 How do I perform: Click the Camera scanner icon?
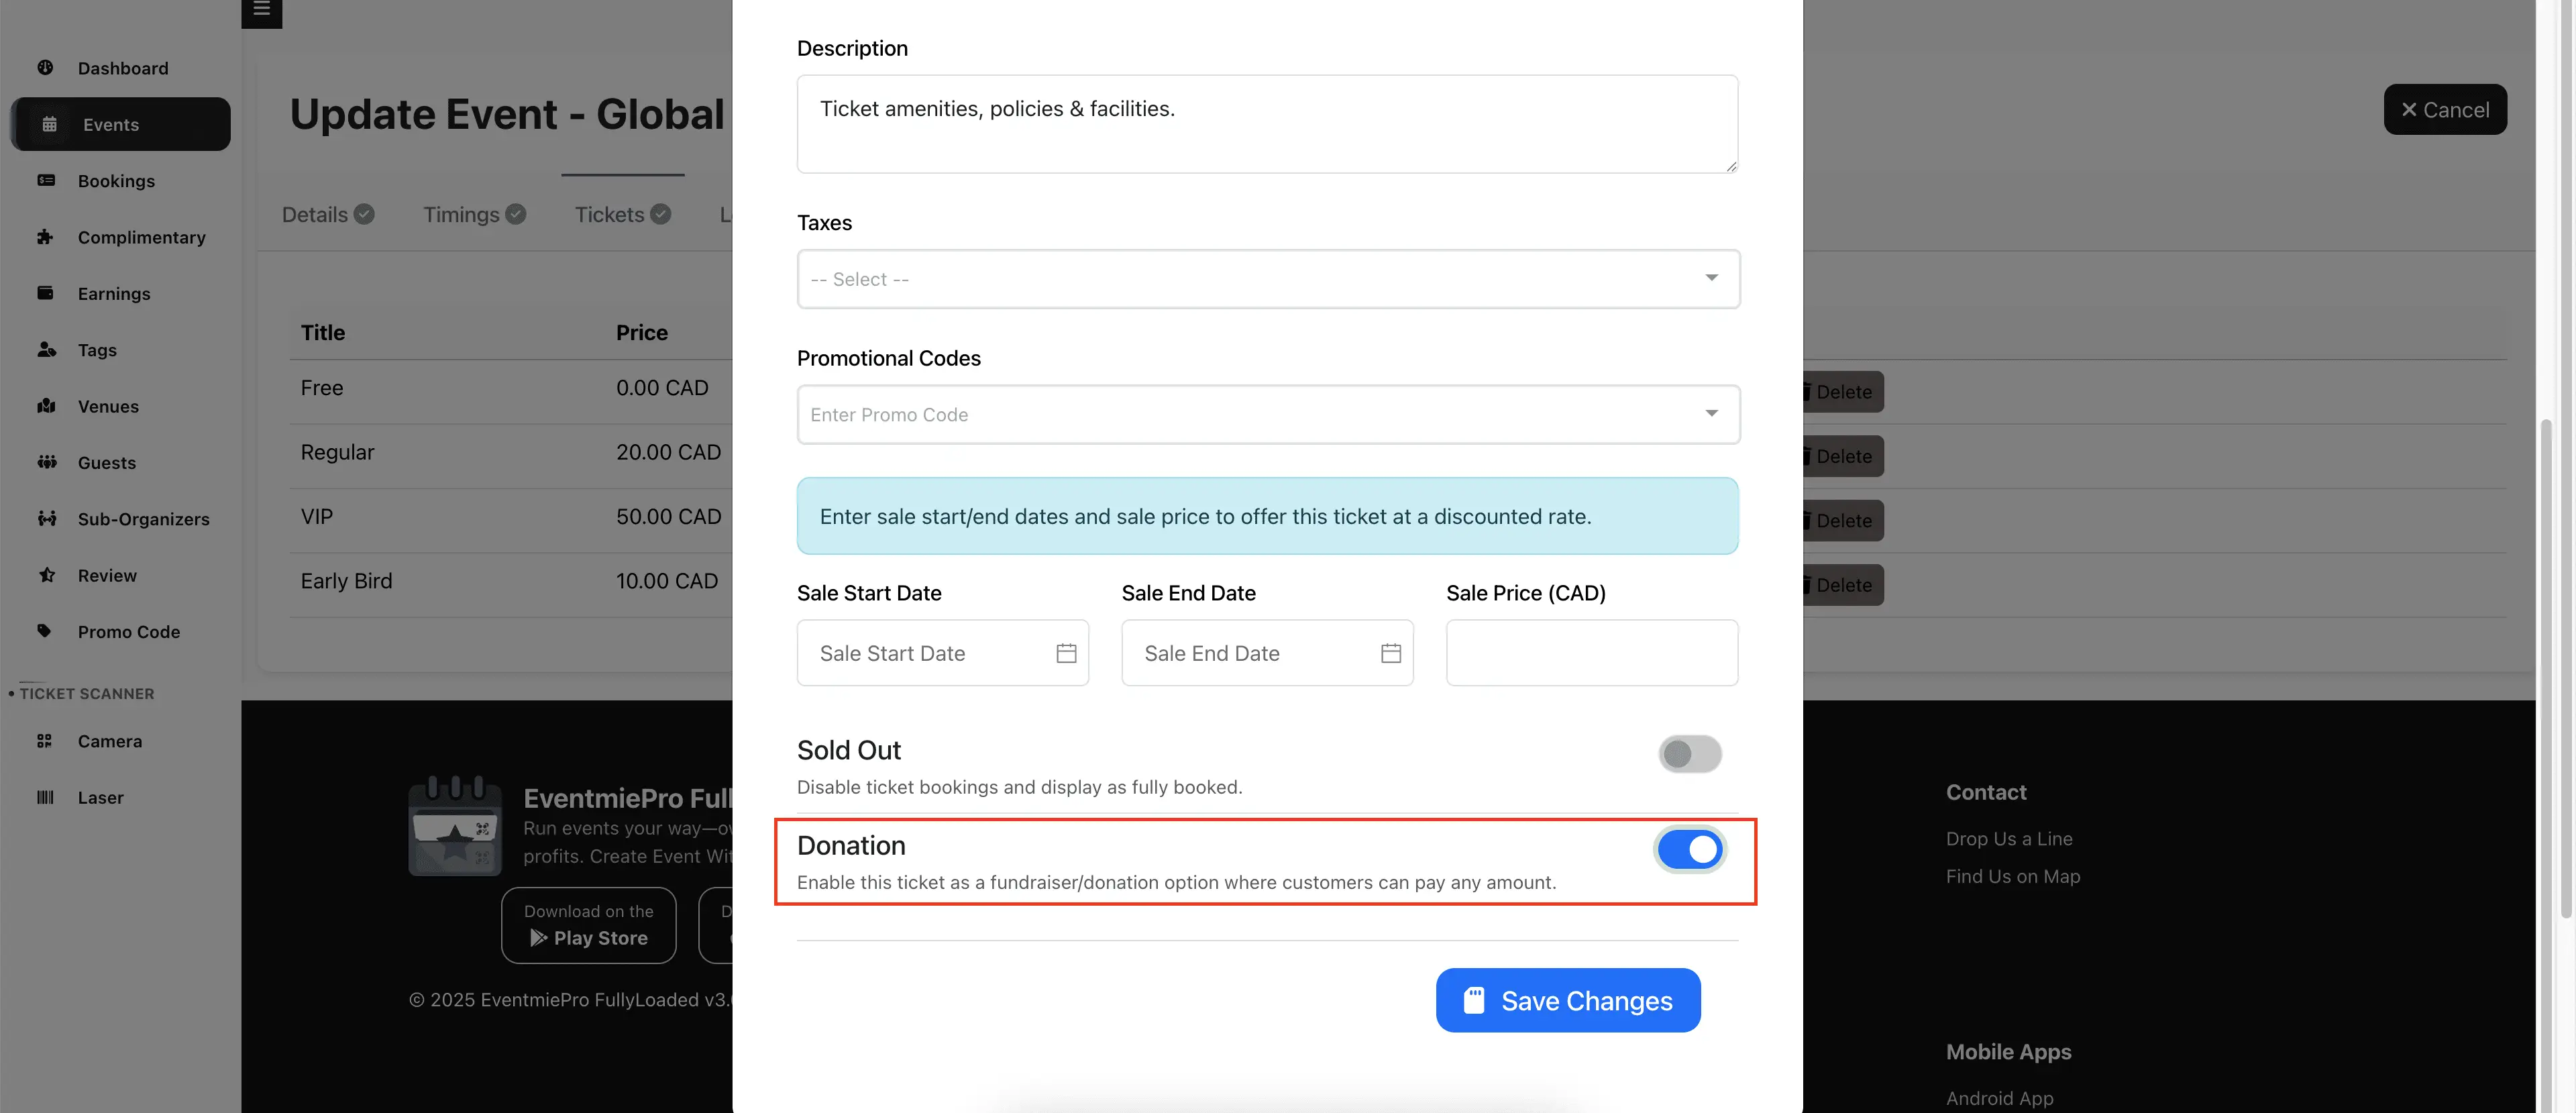point(44,741)
